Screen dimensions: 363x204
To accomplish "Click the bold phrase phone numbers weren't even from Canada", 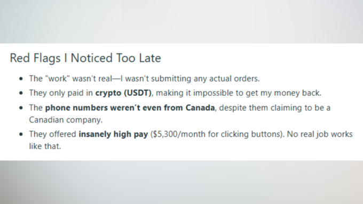I will 130,108.
